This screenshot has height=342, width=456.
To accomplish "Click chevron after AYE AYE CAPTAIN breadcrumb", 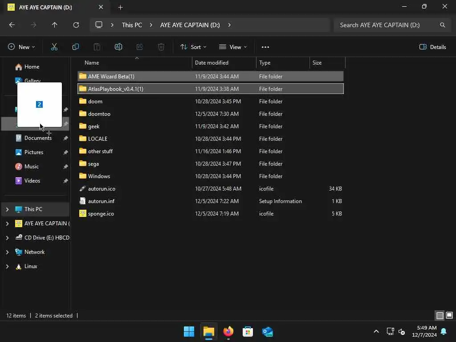I will coord(229,25).
